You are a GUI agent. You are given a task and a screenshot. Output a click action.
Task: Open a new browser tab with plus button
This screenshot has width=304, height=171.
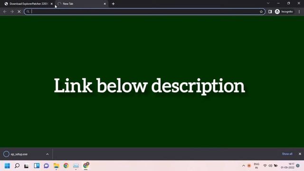[x=113, y=4]
